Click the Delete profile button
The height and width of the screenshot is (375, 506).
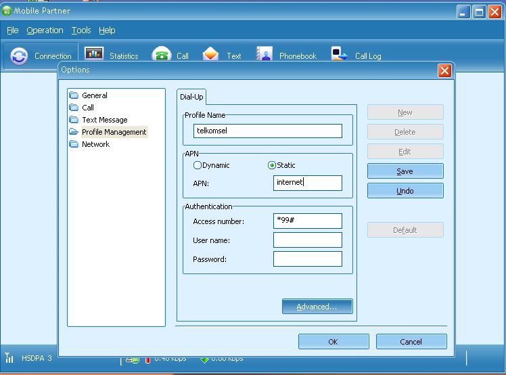[405, 132]
